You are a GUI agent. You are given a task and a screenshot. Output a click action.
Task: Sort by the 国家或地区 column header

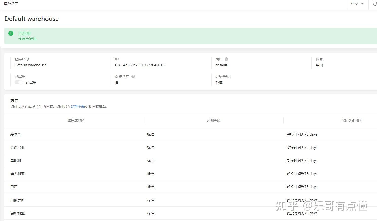[x=76, y=120]
